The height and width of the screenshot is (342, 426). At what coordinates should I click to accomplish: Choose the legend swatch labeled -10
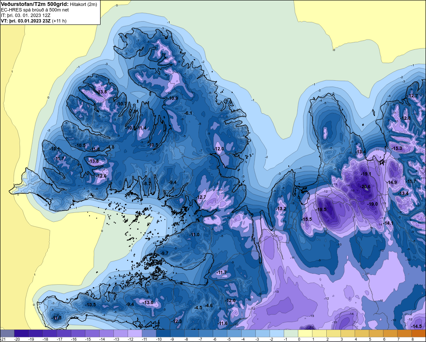(163, 333)
